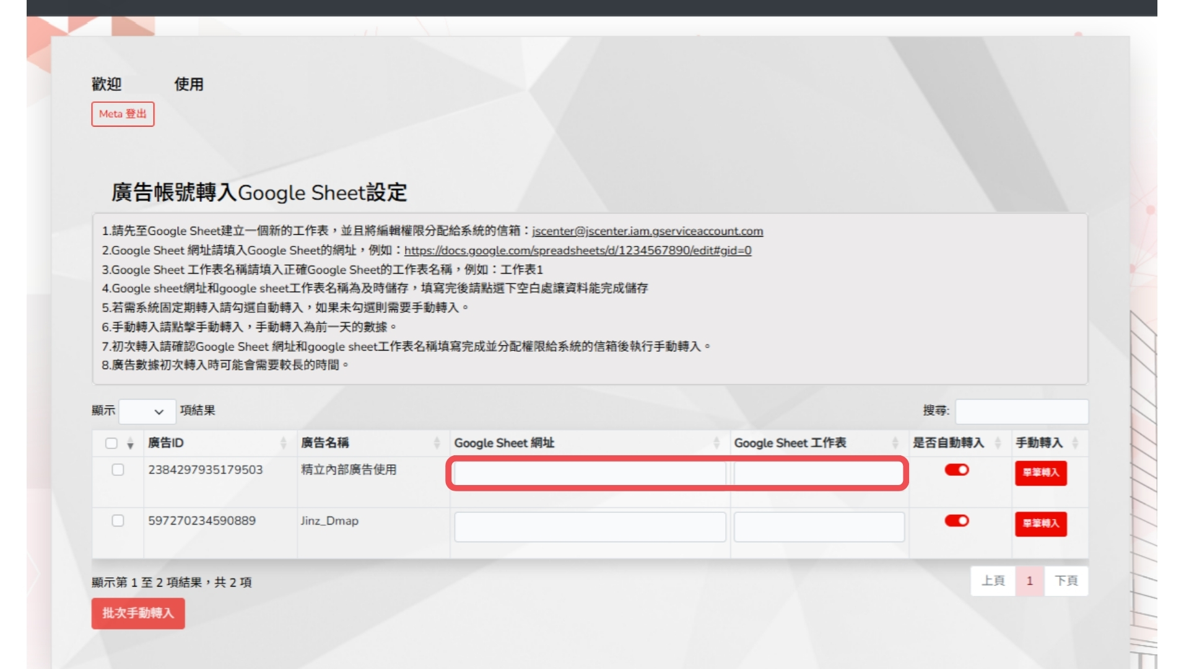Check the row for ad 2384297935179503
This screenshot has width=1189, height=669.
tap(118, 470)
